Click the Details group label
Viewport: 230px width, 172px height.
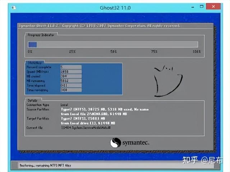[32, 100]
